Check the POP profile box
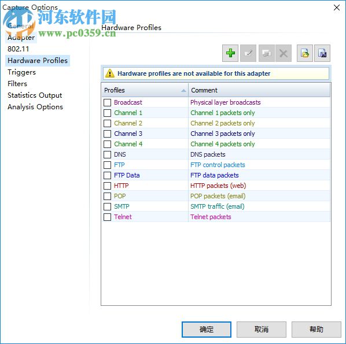Image resolution: width=346 pixels, height=344 pixels. 108,196
